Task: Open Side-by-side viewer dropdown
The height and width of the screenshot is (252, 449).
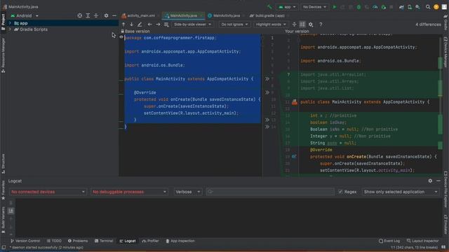Action: click(x=192, y=24)
